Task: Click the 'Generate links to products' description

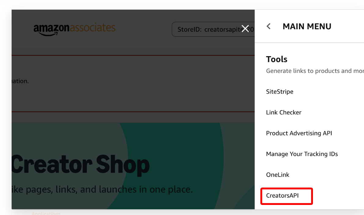Action: click(315, 71)
